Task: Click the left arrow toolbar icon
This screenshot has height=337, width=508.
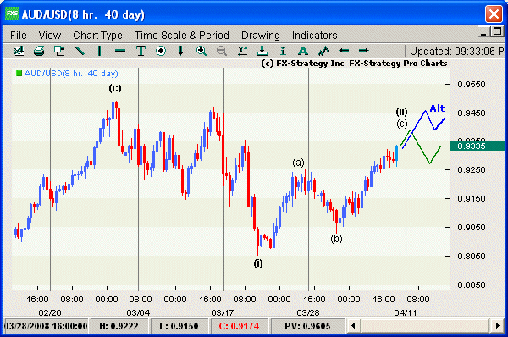Action: pyautogui.click(x=344, y=51)
